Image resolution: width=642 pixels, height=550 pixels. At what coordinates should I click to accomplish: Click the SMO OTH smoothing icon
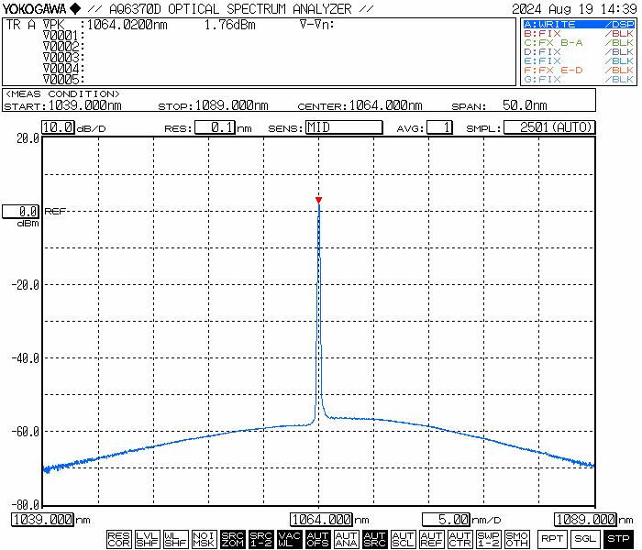(x=516, y=539)
